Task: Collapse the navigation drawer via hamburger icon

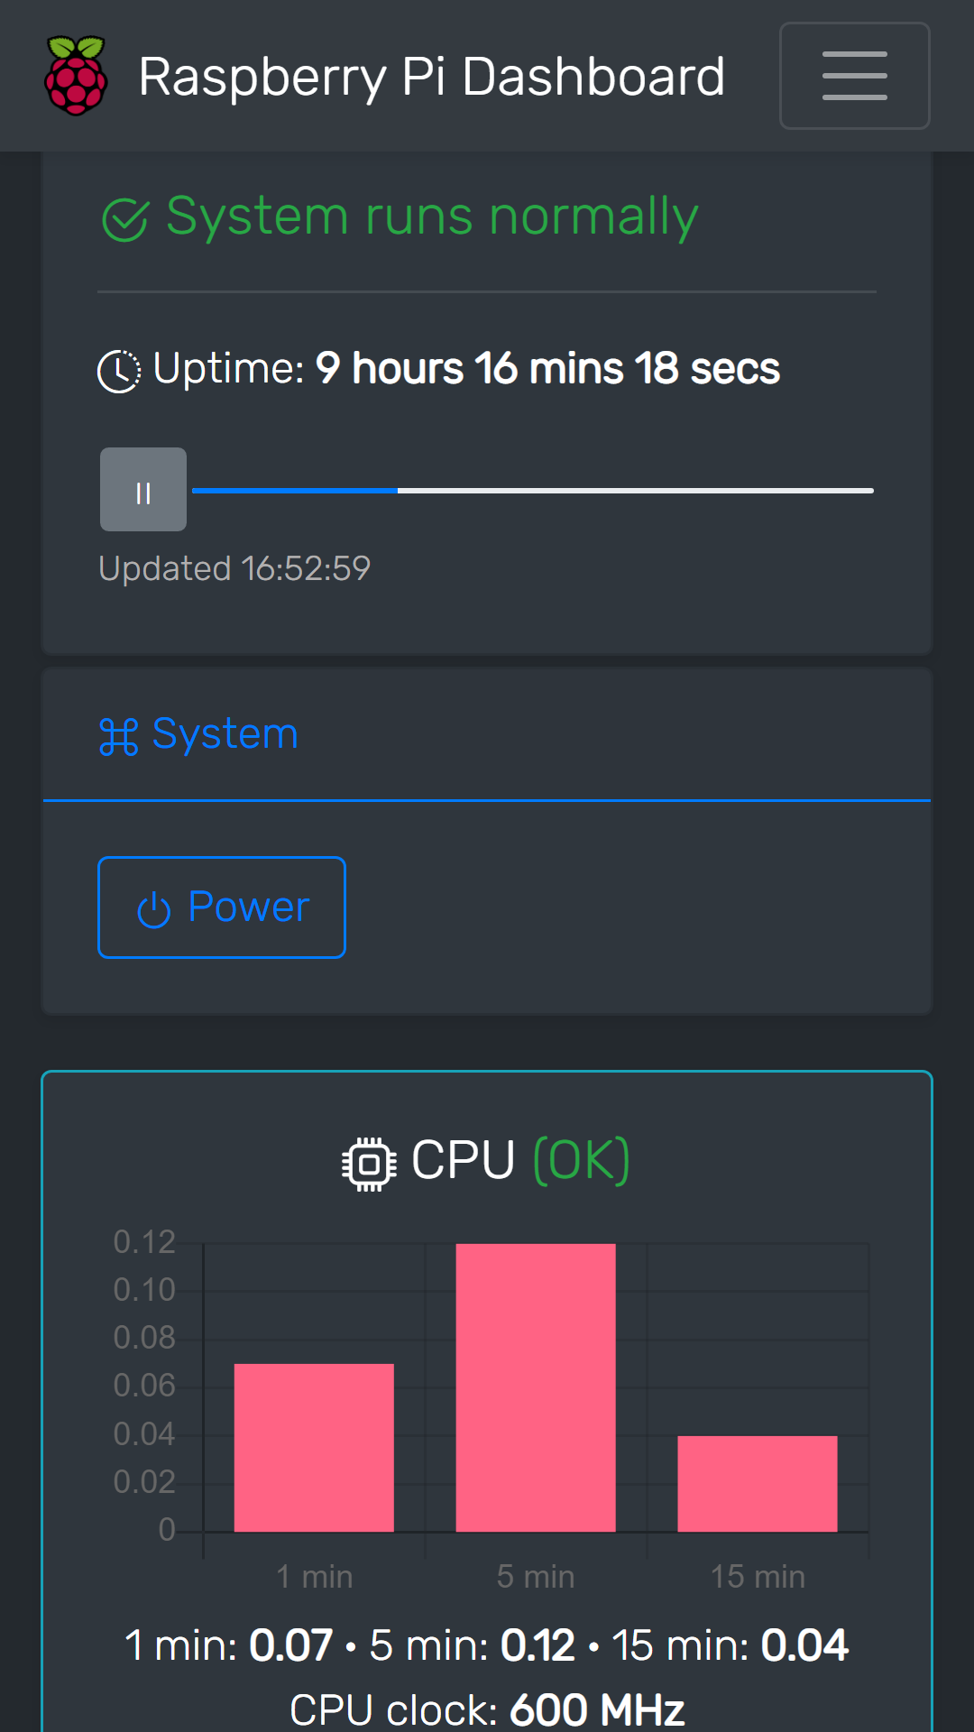Action: (x=854, y=76)
